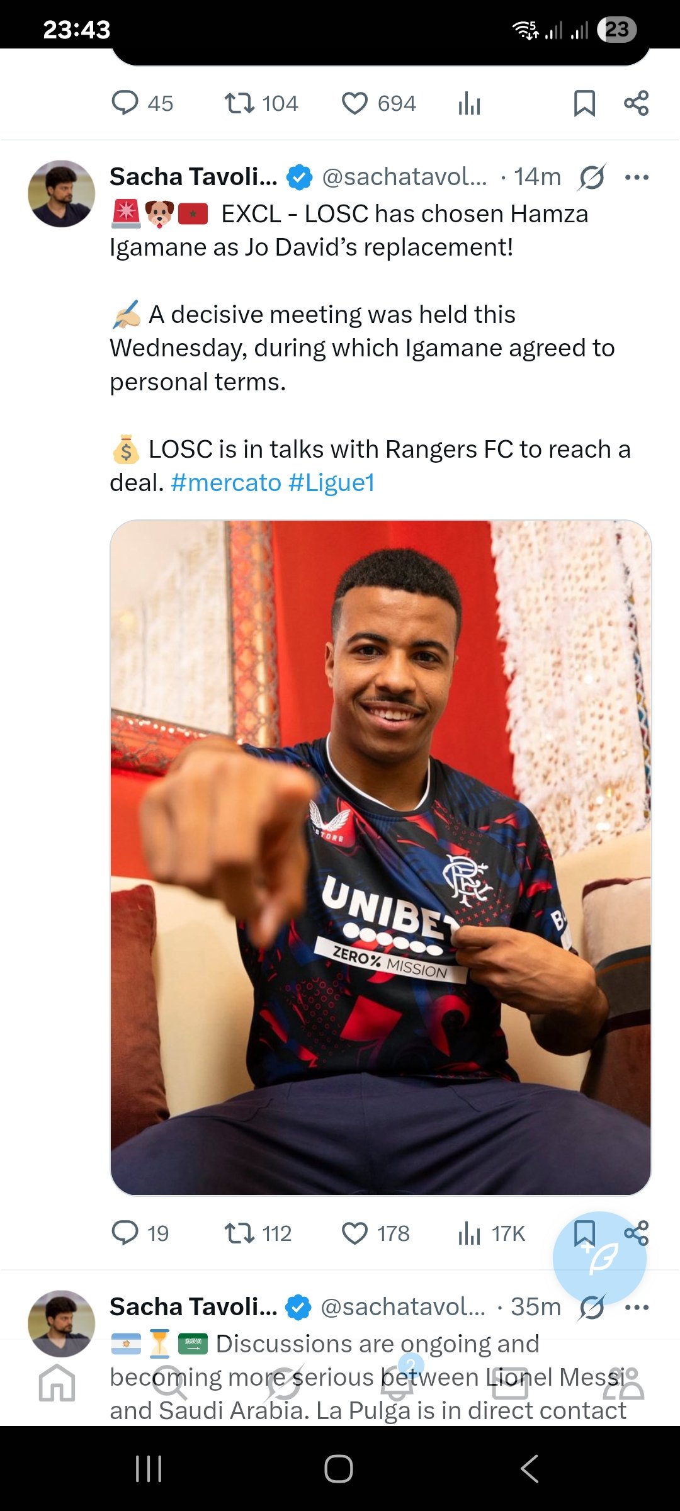Enlarge the Rangers jersey photo
Viewport: 680px width, 1511px height.
[381, 857]
